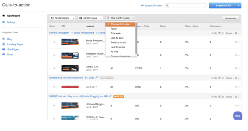Open Settings gear in sidebar
The width and height of the screenshot is (248, 131).
[x=3, y=22]
